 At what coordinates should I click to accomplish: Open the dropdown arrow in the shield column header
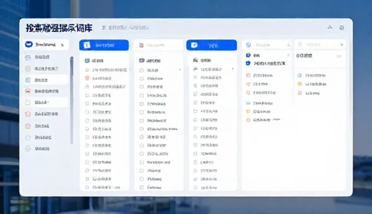[x=288, y=45]
